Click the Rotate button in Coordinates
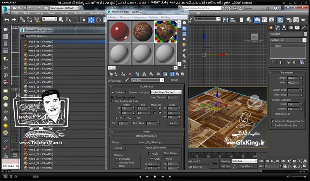Image resolution: width=310 pixels, height=181 pixels. [x=173, y=123]
